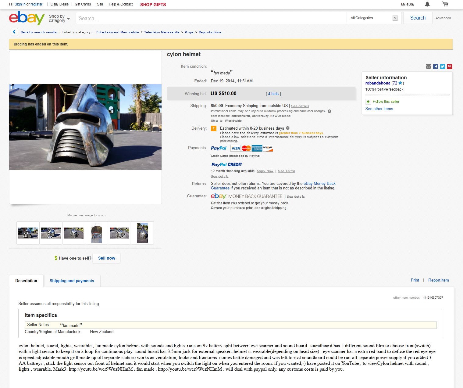
Task: Click See Terms link
Action: [x=287, y=171]
